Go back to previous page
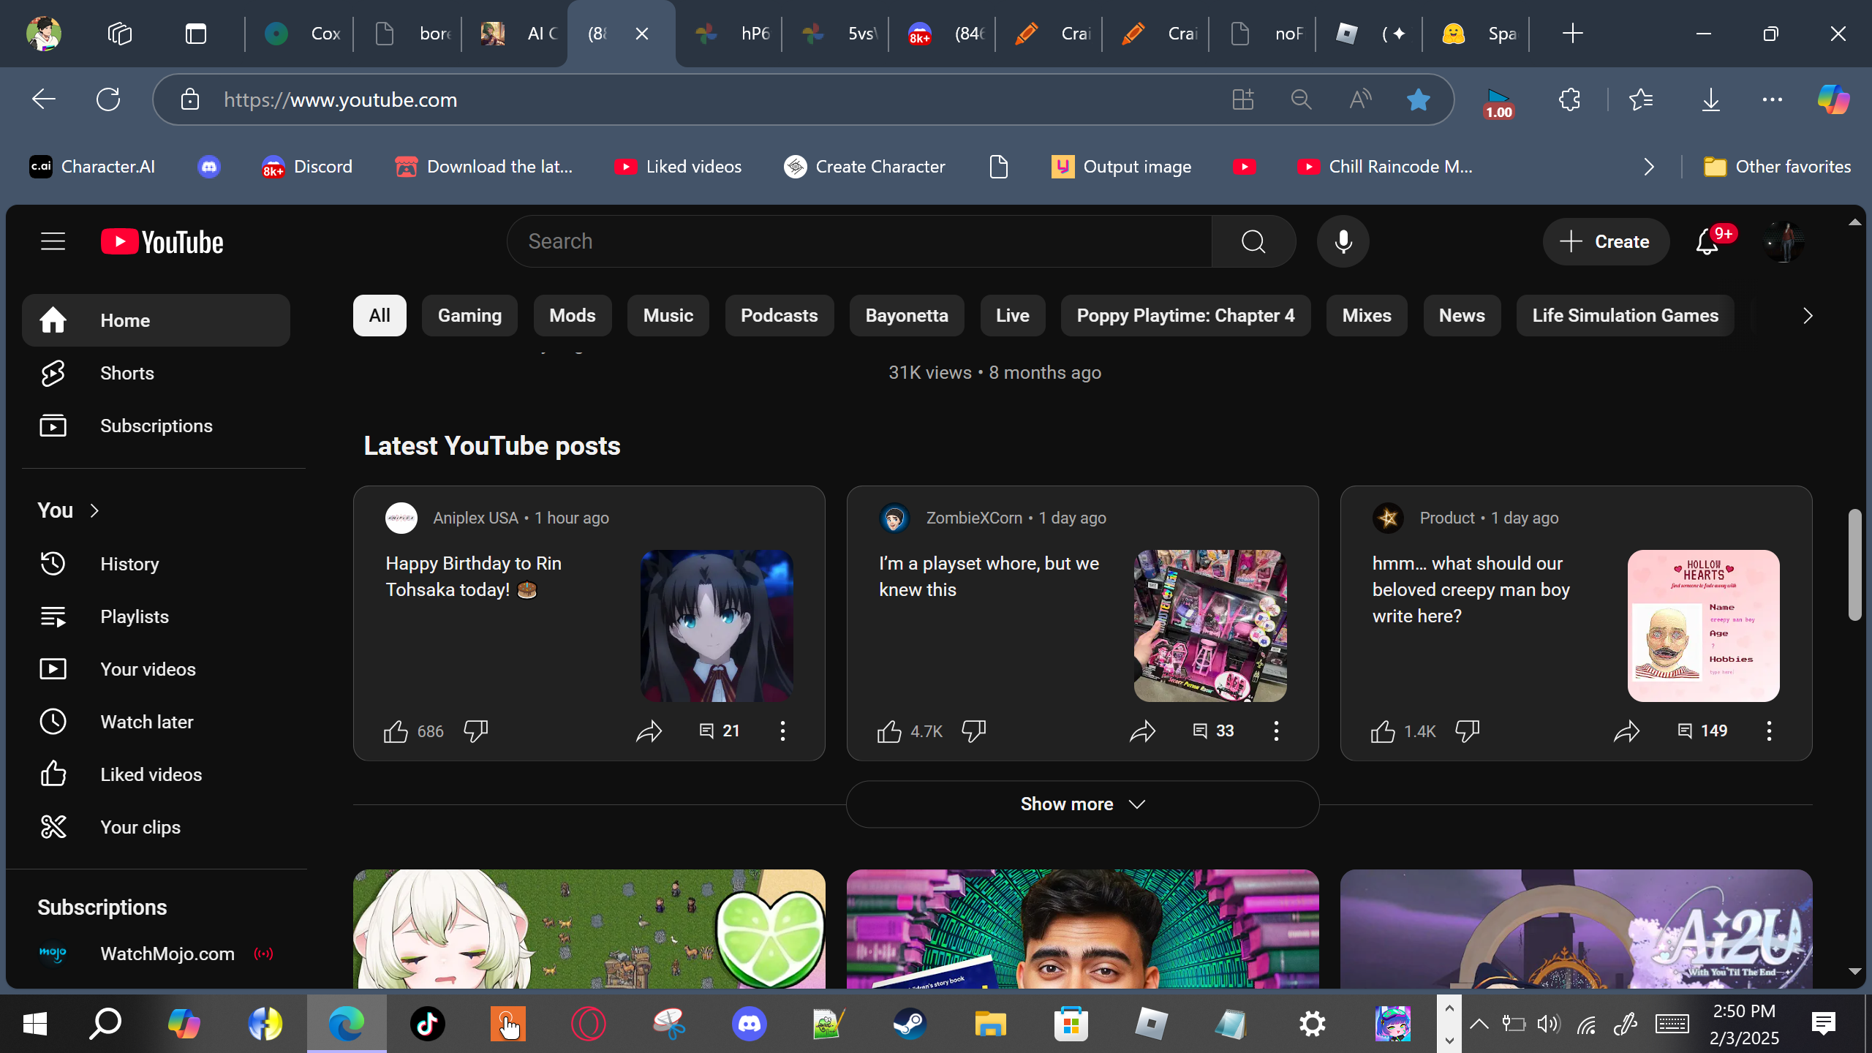1872x1053 pixels. (x=44, y=99)
